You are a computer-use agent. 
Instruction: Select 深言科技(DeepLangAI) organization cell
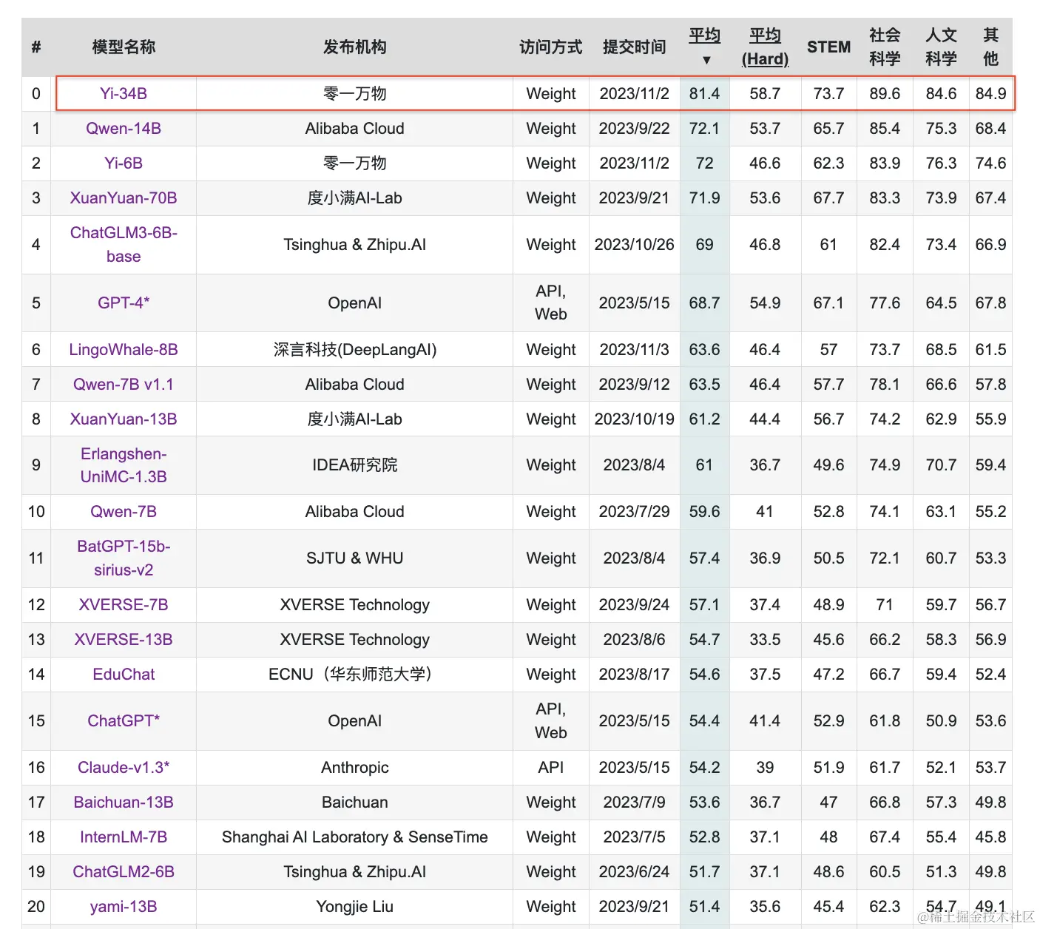tap(354, 350)
